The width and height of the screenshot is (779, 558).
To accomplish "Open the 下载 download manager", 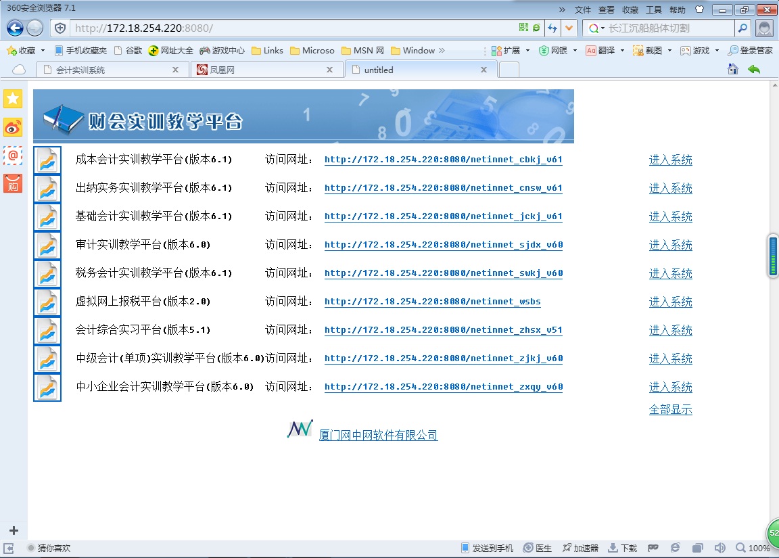I will [x=621, y=547].
